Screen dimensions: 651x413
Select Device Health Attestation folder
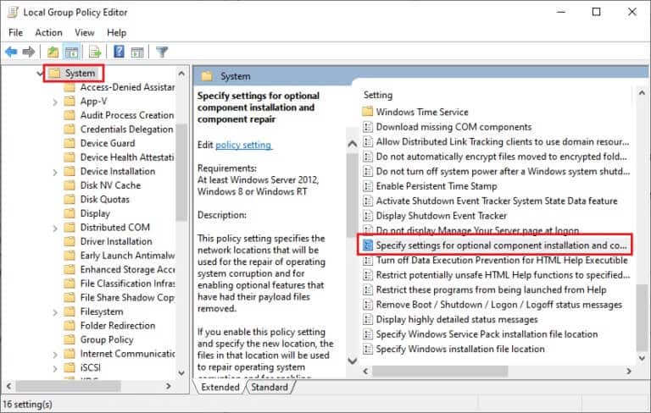click(x=120, y=157)
